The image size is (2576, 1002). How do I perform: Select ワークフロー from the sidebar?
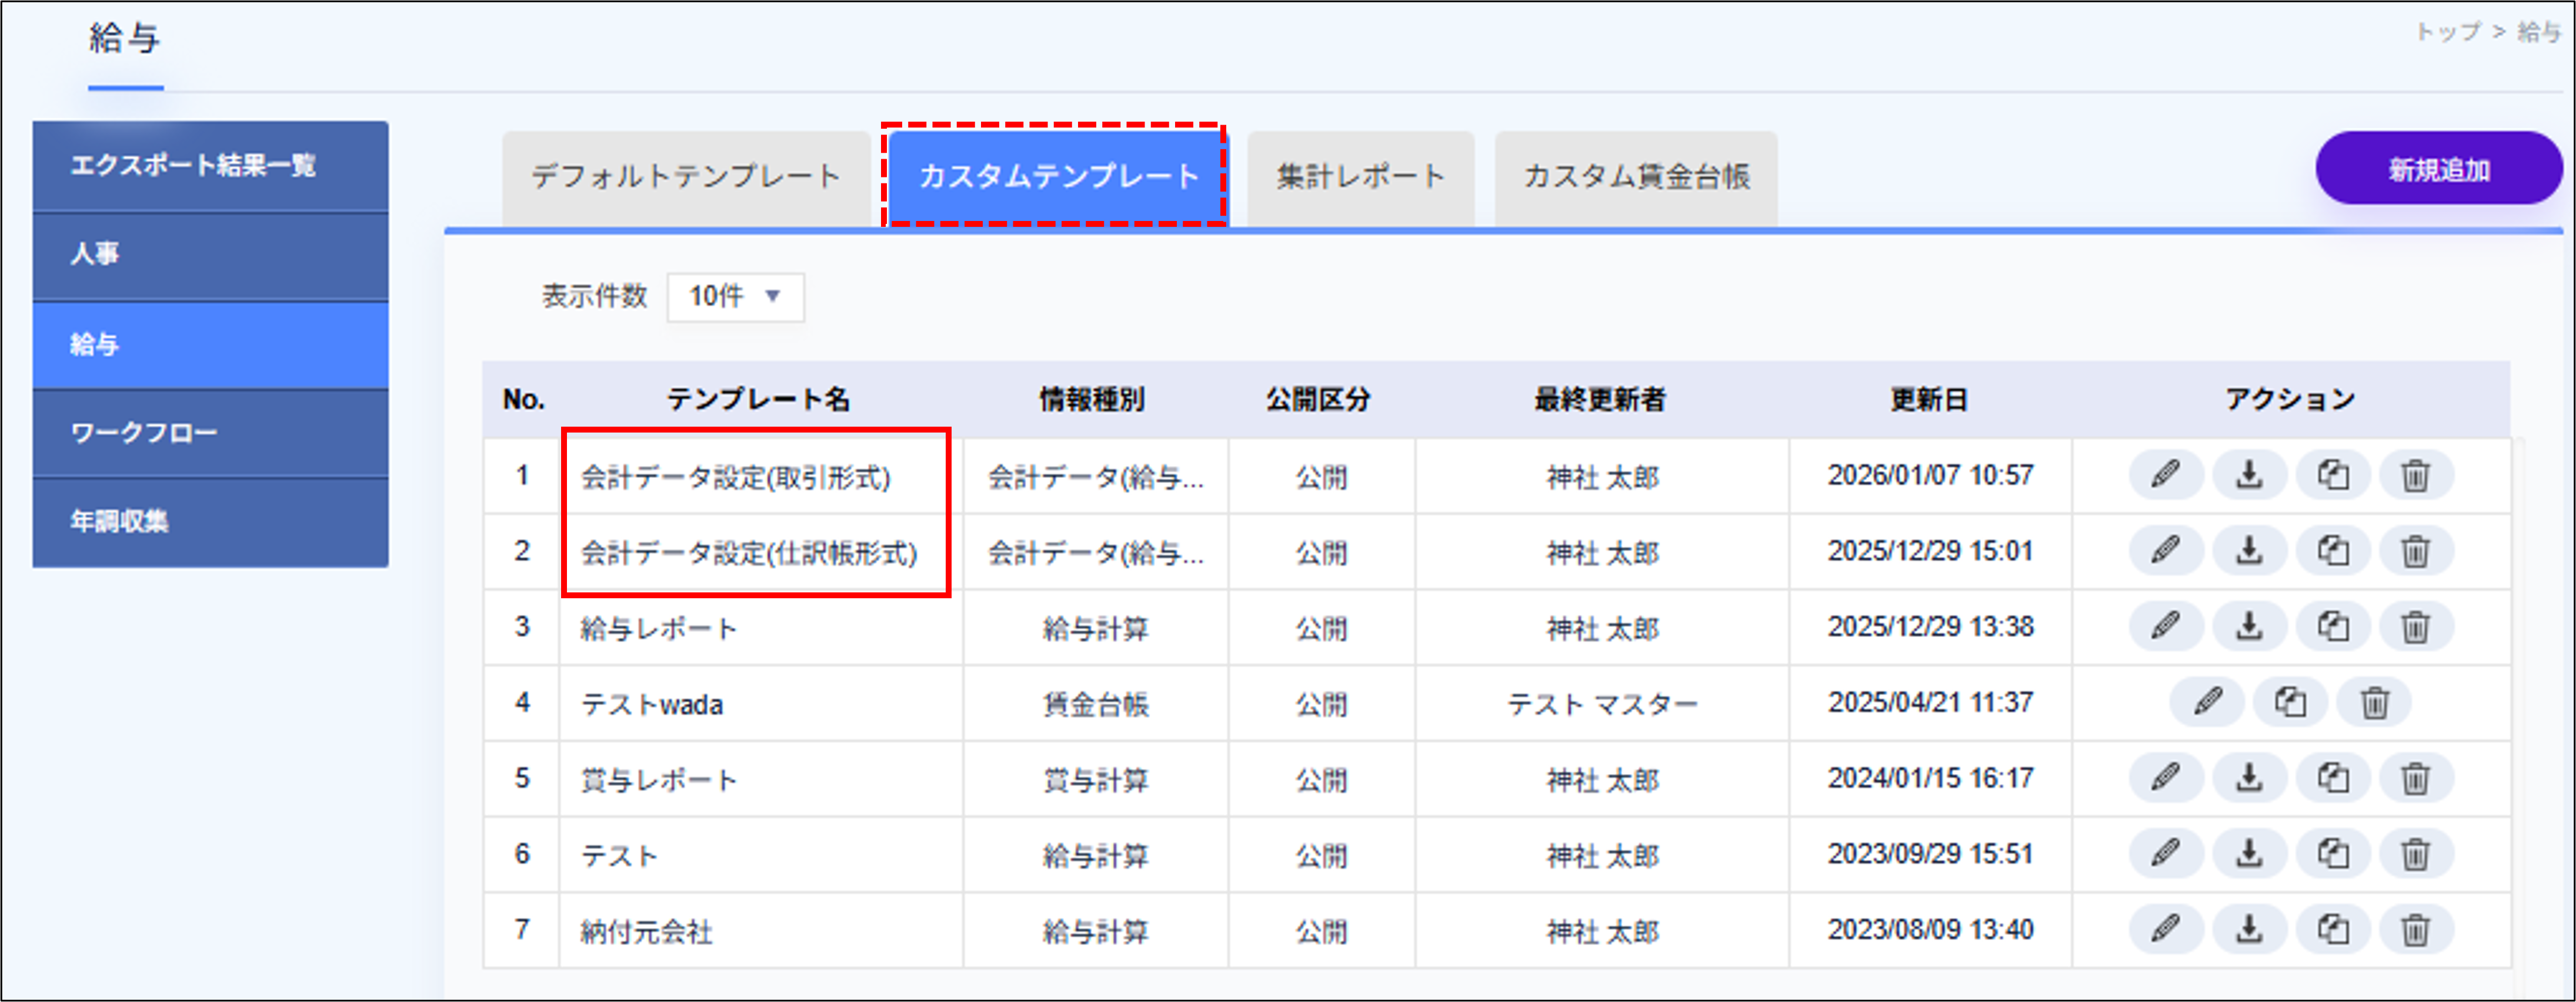[x=209, y=433]
